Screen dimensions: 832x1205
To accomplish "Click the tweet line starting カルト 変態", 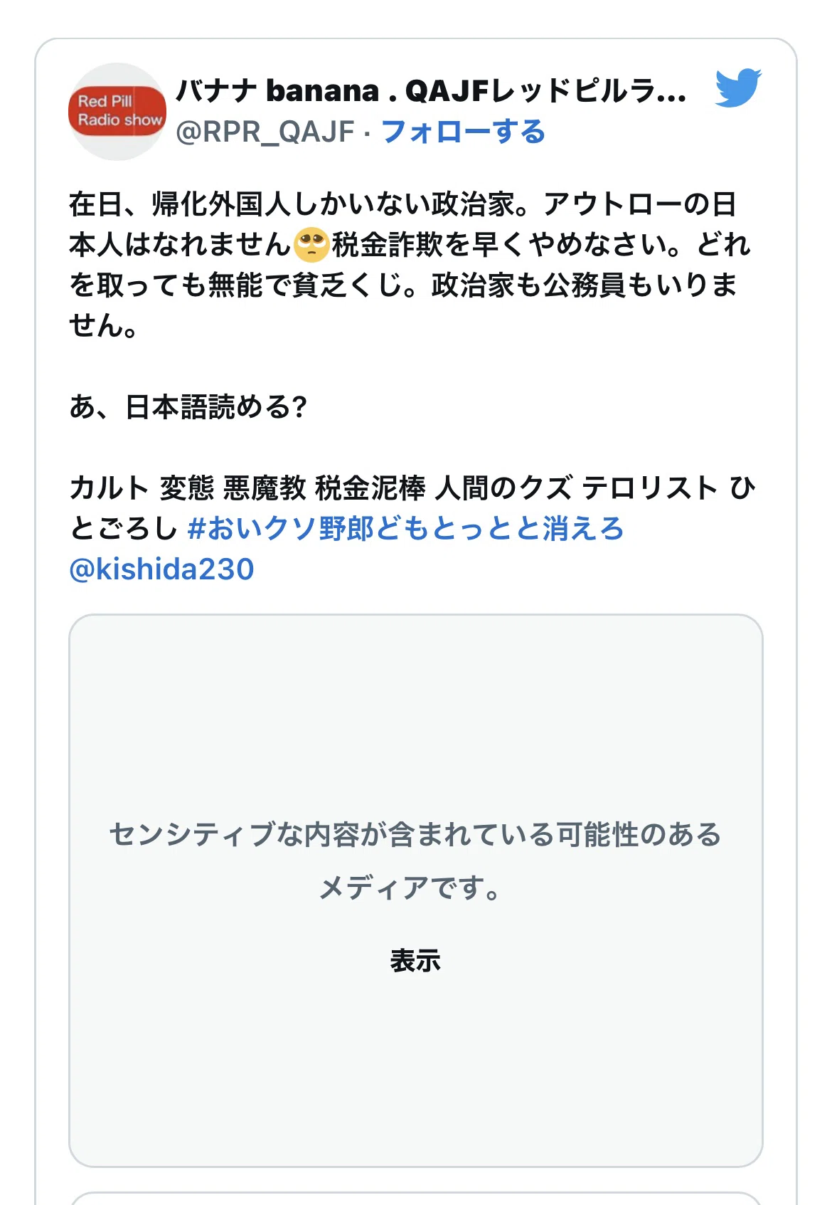I will click(412, 508).
